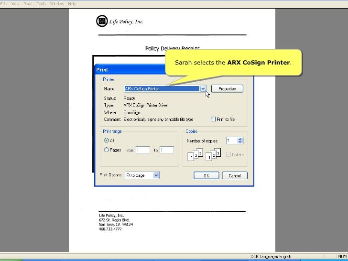Click Cancel in the Print dialog

(235, 175)
